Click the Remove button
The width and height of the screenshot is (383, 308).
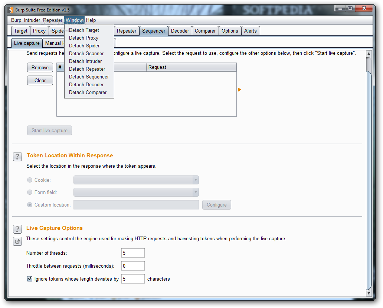40,67
